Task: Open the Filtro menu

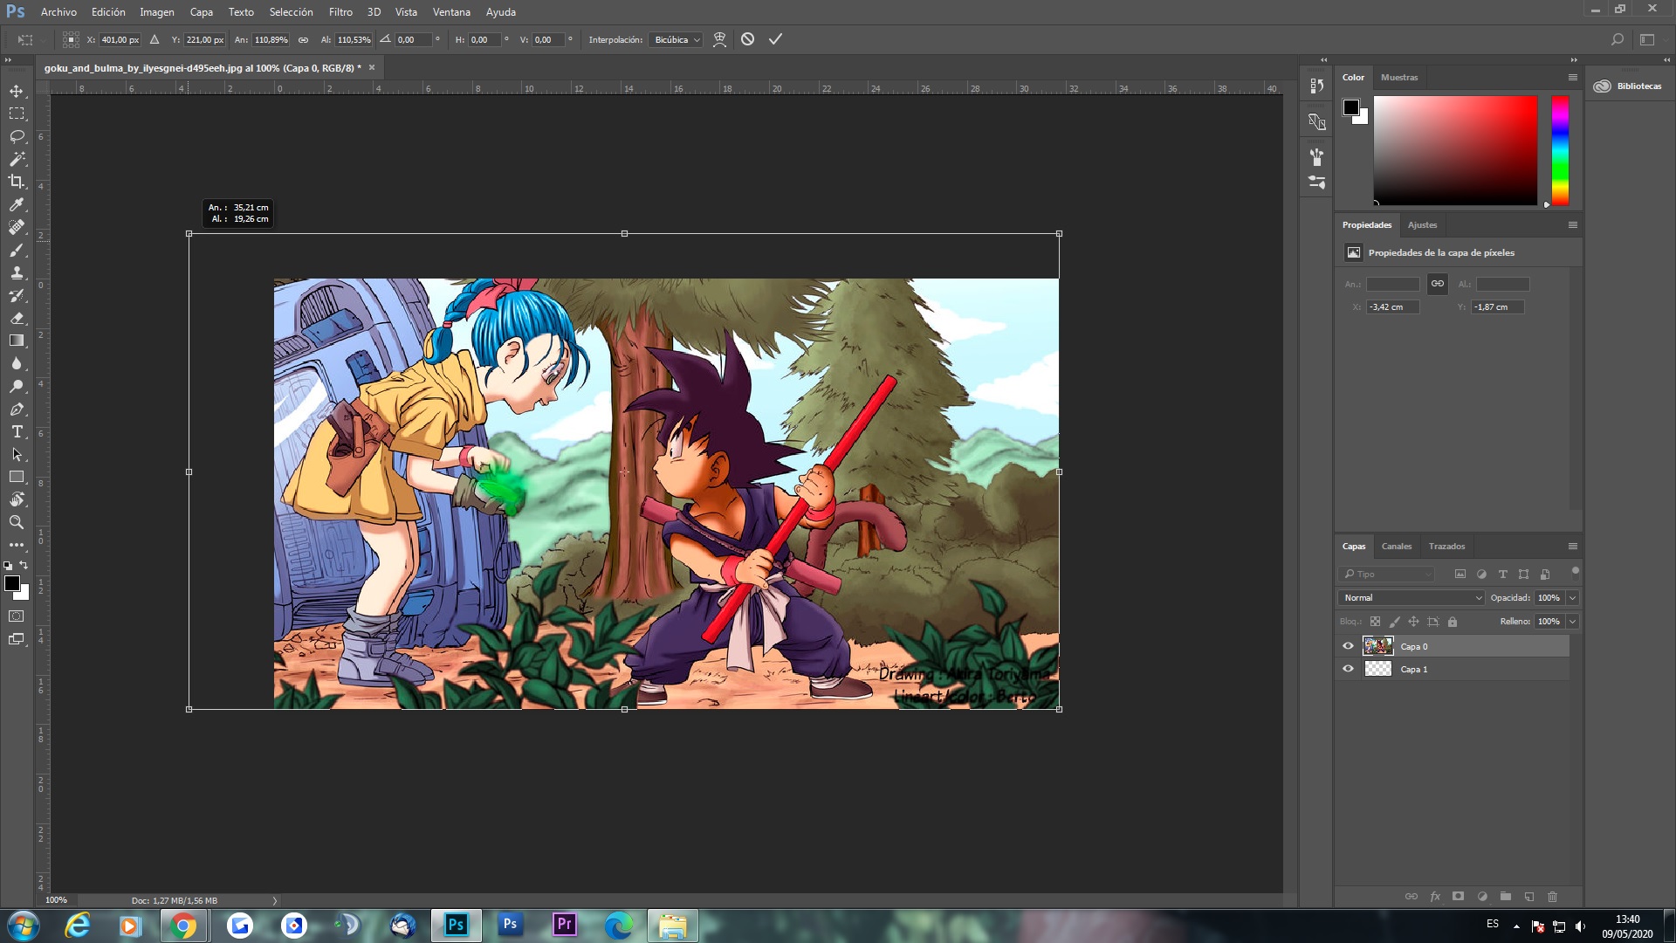Action: (340, 12)
